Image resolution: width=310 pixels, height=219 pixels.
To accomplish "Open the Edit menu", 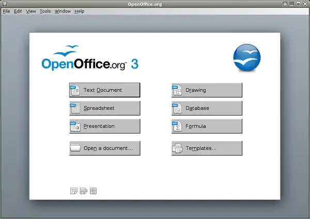I will (x=18, y=11).
